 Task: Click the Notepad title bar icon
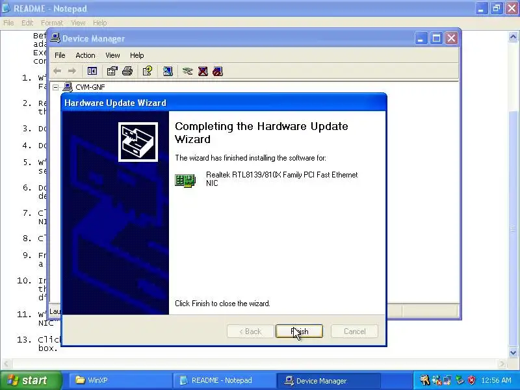coord(6,8)
